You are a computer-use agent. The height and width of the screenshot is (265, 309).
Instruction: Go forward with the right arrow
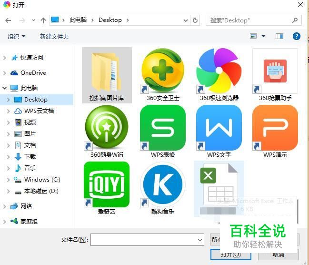[22, 20]
